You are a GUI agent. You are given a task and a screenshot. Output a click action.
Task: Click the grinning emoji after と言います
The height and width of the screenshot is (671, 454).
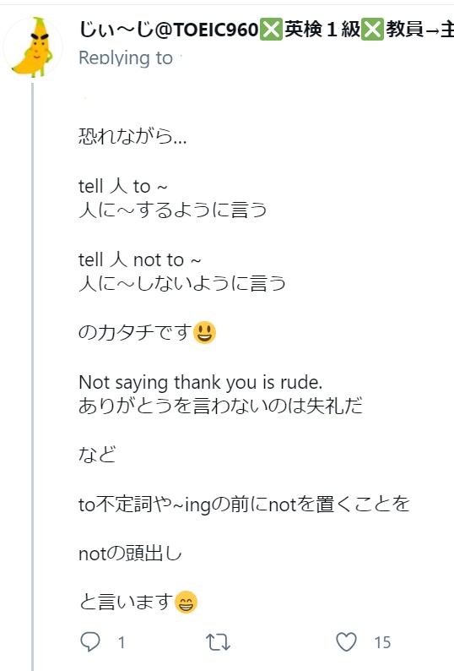tap(186, 602)
